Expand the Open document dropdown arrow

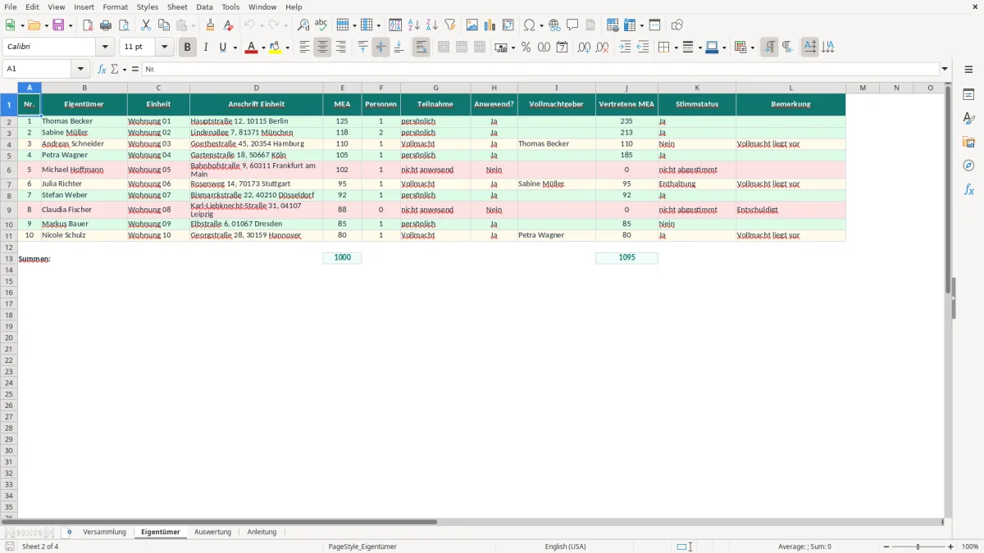point(46,26)
